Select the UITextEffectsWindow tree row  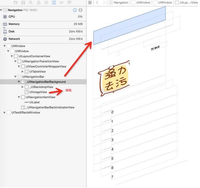tap(43, 113)
